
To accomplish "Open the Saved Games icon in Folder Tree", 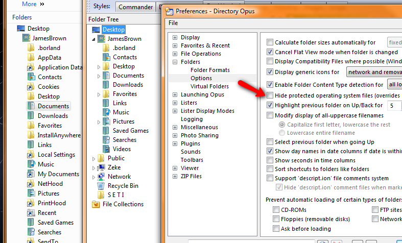I will 106,131.
